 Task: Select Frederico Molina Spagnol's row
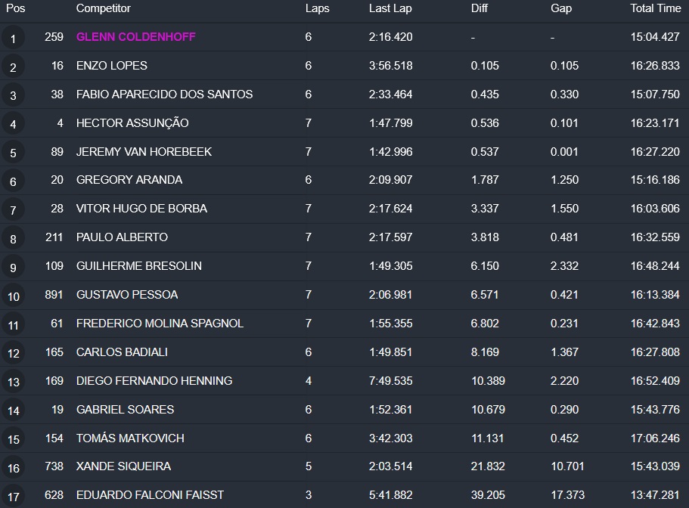(x=160, y=324)
